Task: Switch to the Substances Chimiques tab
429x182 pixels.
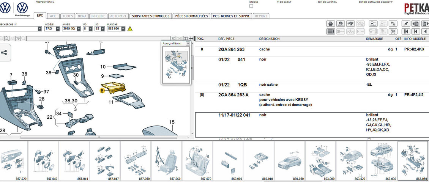Action: pos(150,16)
